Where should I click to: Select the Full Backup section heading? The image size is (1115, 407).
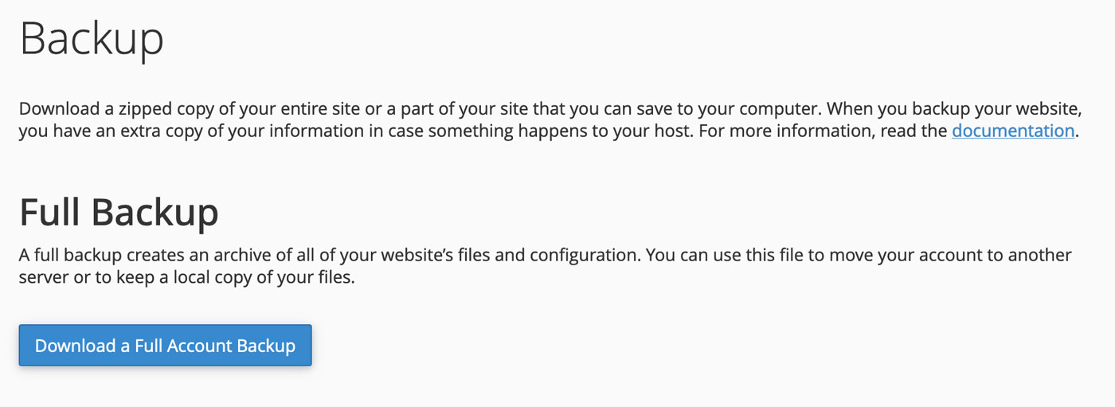(119, 213)
